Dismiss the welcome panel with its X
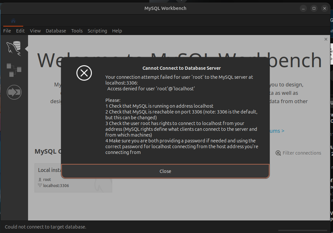333x233 pixels. click(326, 39)
